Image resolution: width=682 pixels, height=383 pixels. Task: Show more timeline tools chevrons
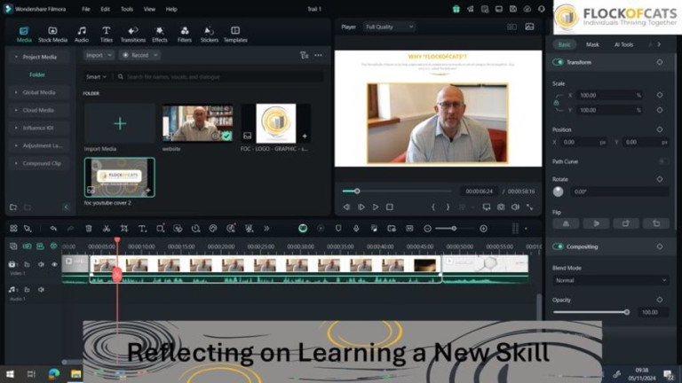266,229
